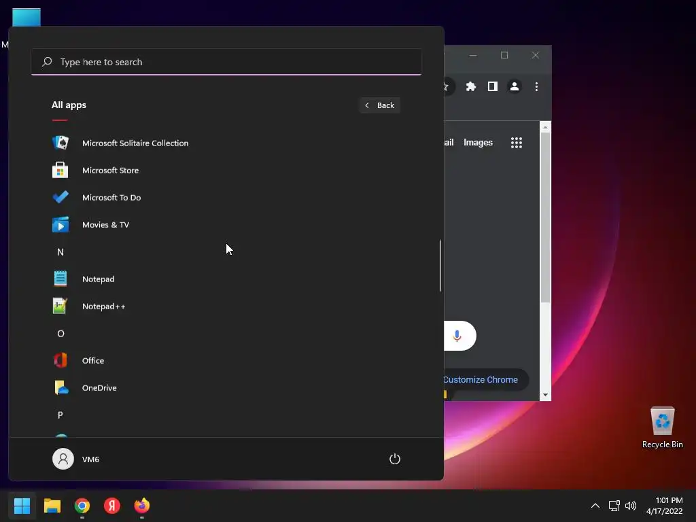This screenshot has width=696, height=522.
Task: Open the clock and date flyout
Action: pos(665,506)
